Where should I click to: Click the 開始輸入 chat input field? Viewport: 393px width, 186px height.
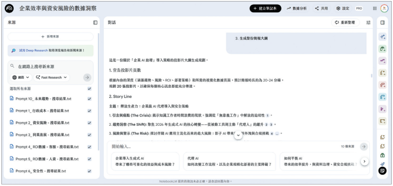point(223,146)
